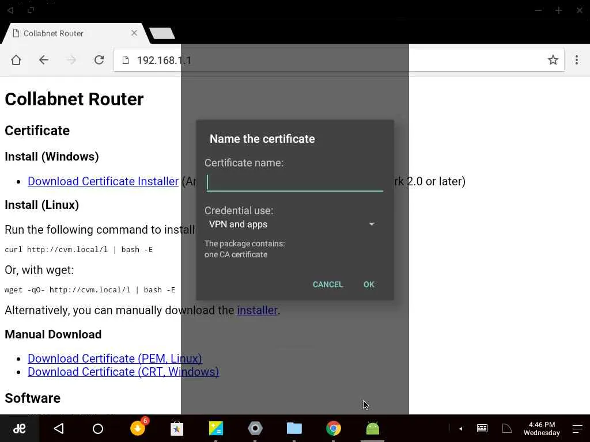Go back with the browser back arrow
Image resolution: width=590 pixels, height=442 pixels.
coord(44,60)
